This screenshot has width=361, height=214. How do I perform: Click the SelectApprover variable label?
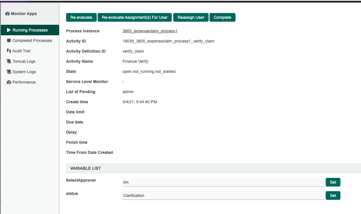tap(81, 180)
